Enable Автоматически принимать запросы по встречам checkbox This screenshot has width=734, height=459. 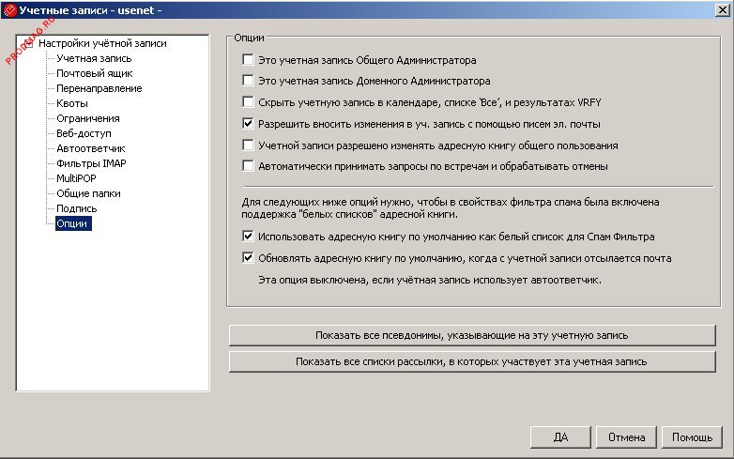point(248,166)
